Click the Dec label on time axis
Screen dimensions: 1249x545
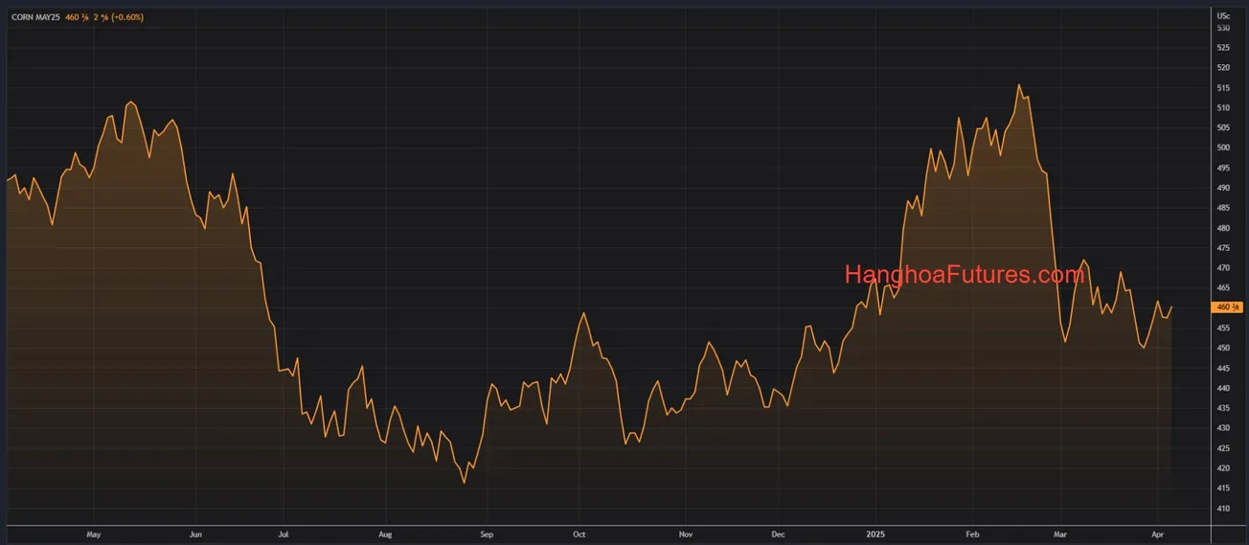[778, 534]
